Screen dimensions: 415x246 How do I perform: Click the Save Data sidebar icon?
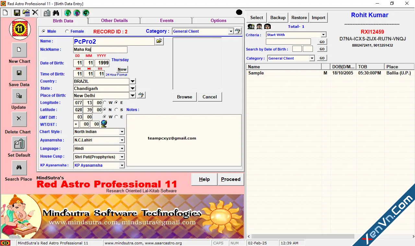pyautogui.click(x=19, y=73)
